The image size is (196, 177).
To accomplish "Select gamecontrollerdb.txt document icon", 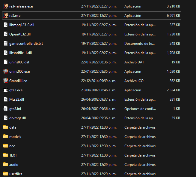I will coord(6,43).
